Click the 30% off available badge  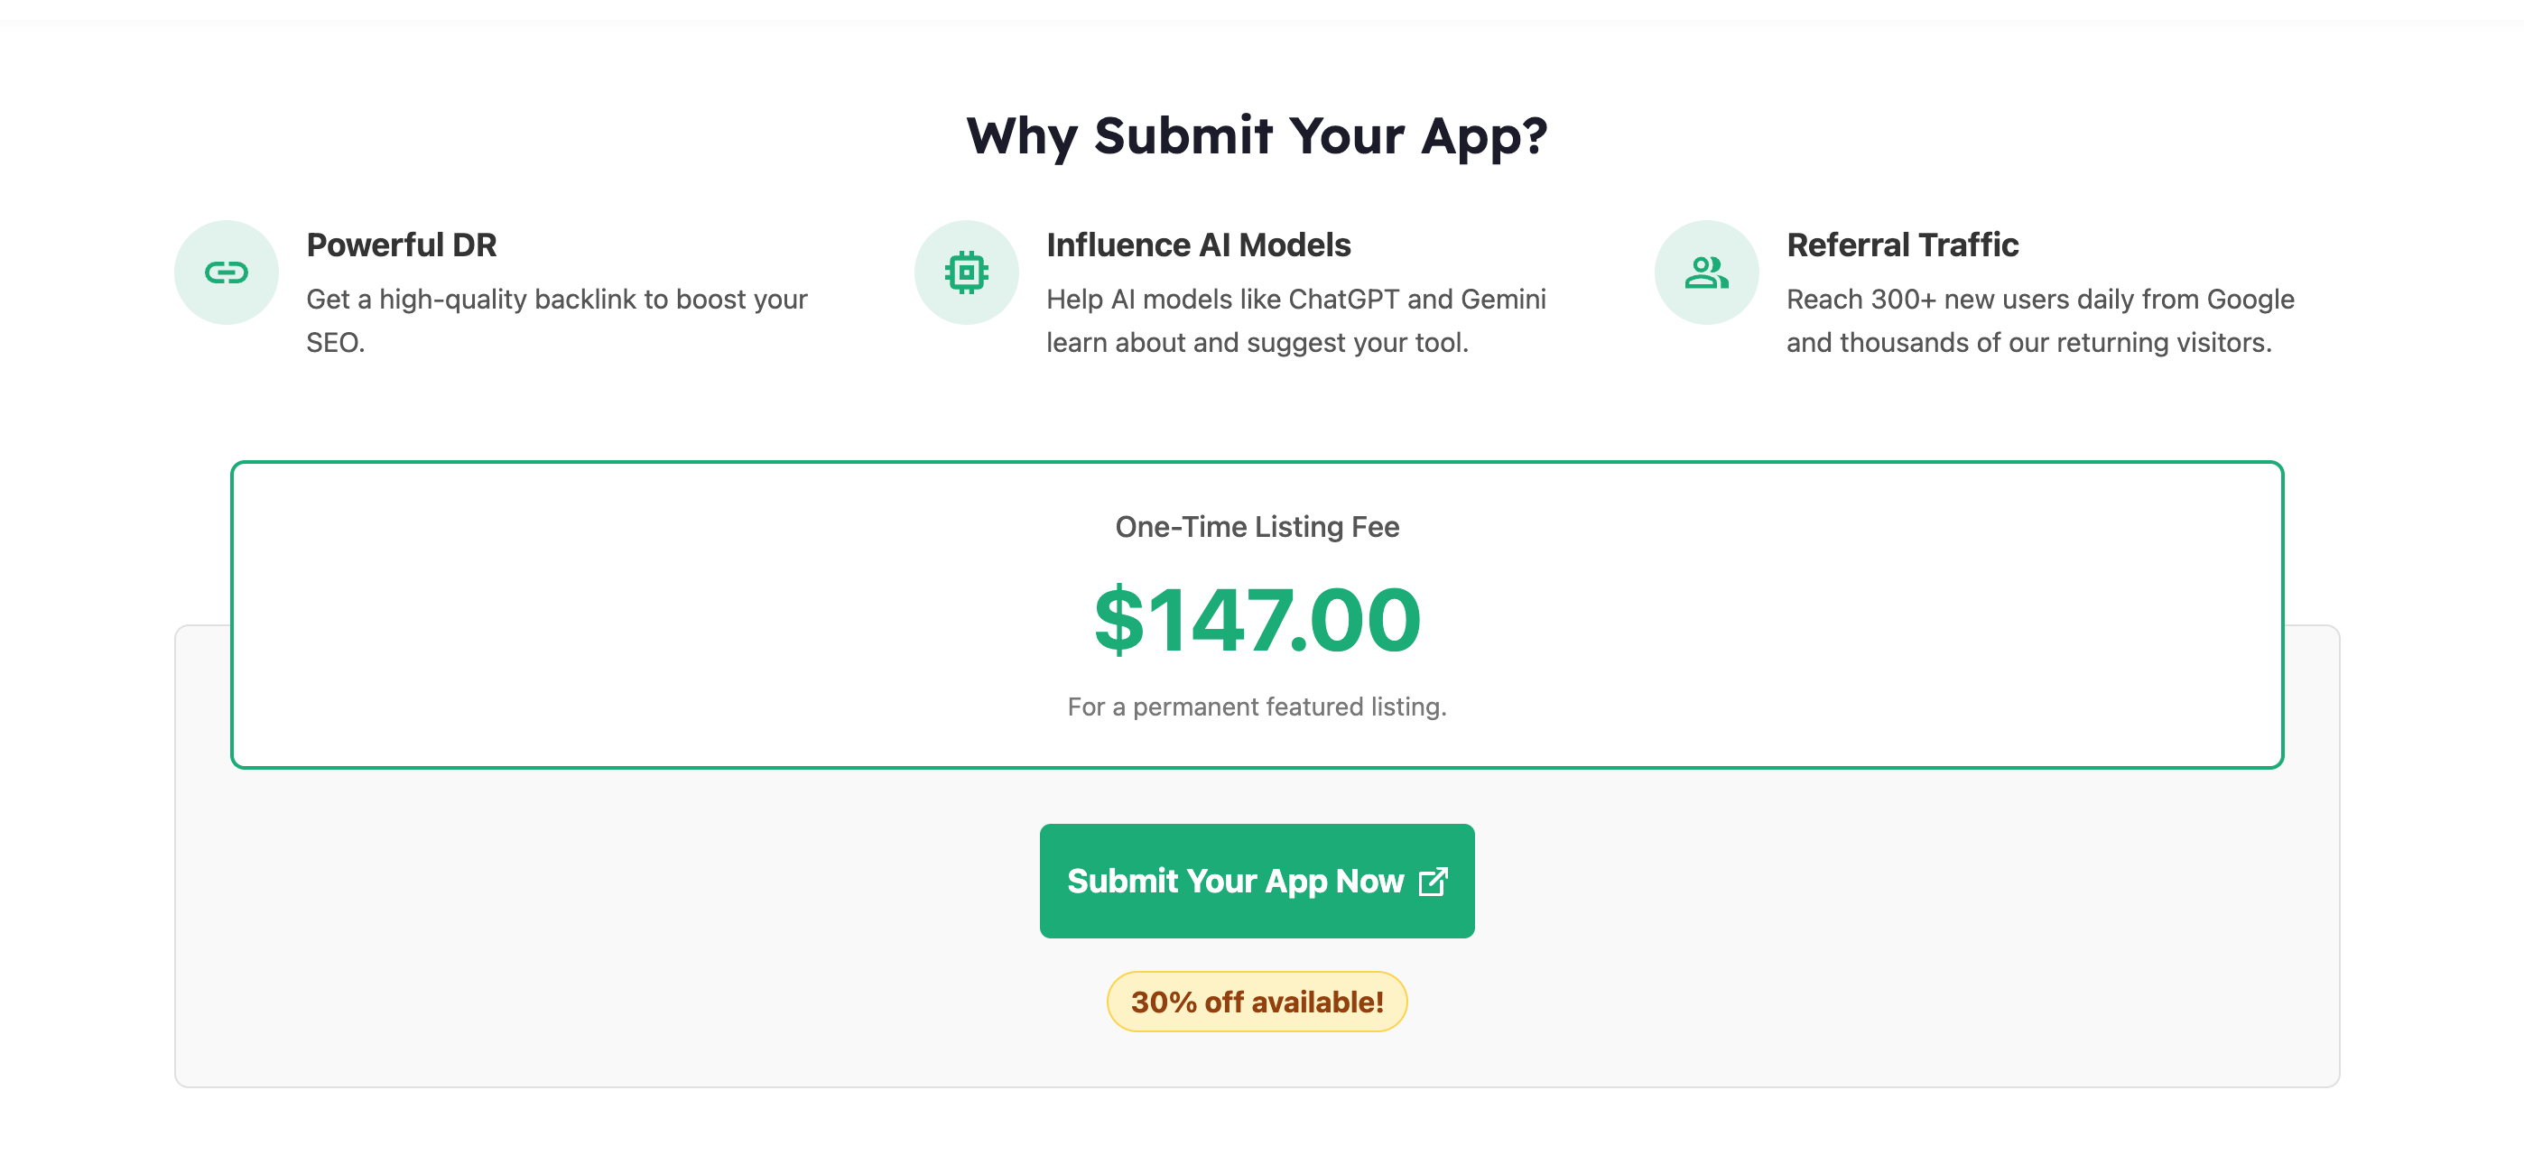click(1256, 1002)
